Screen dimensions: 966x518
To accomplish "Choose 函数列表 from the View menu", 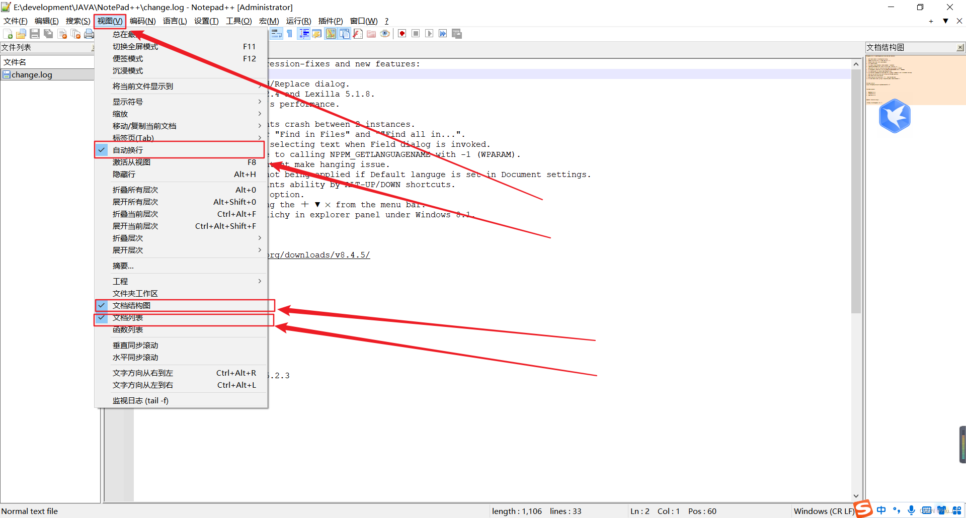I will point(181,329).
